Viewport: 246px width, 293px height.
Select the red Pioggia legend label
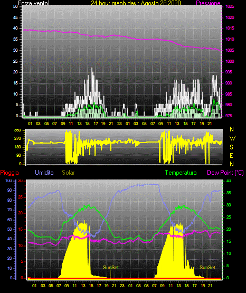10,173
